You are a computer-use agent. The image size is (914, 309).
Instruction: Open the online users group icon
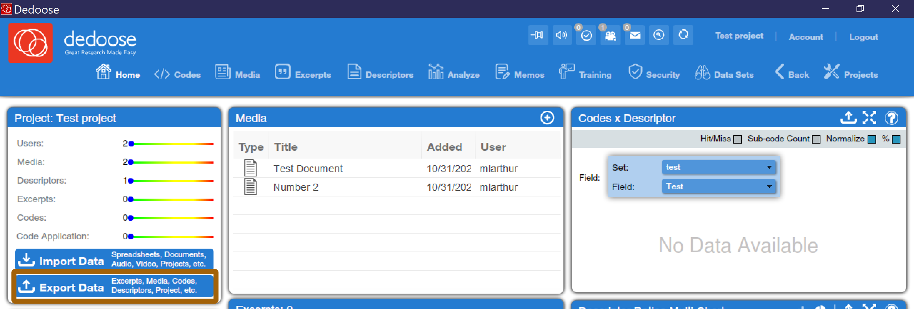pos(611,35)
